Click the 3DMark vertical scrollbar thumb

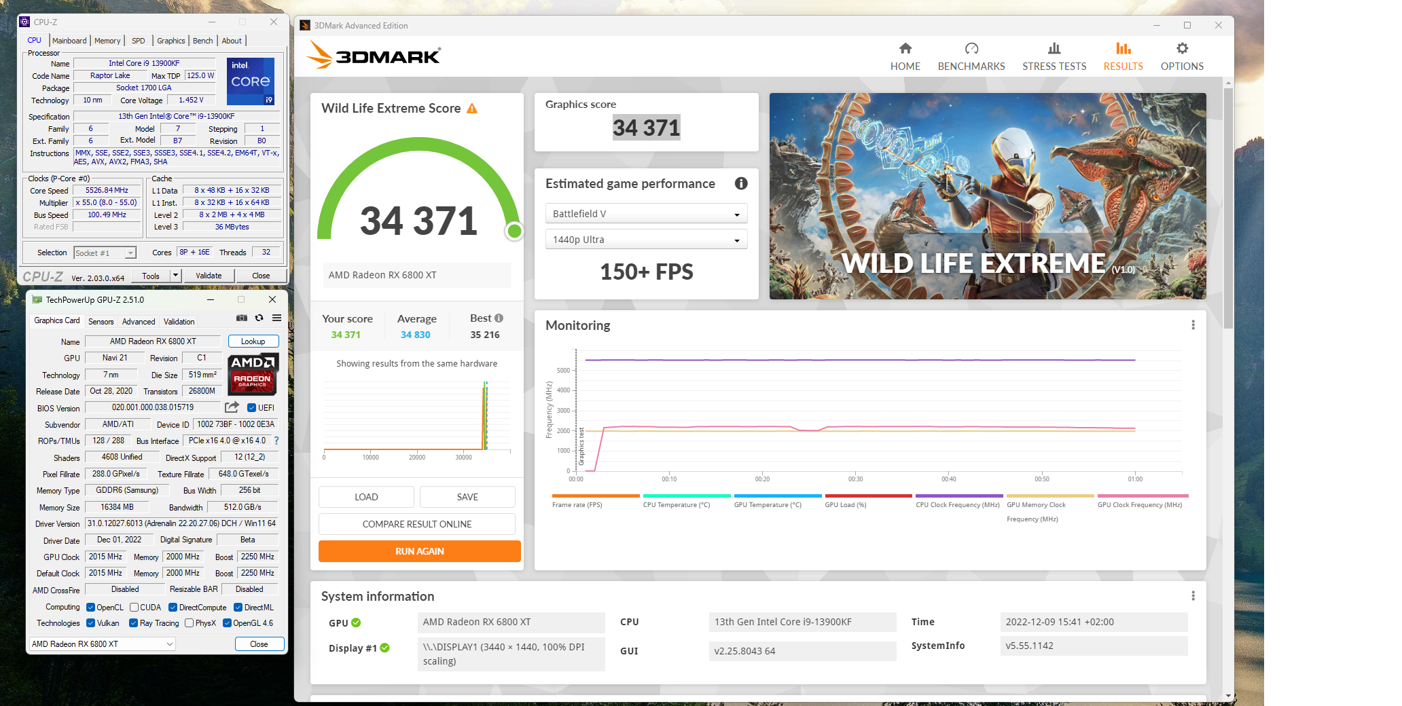point(1227,207)
